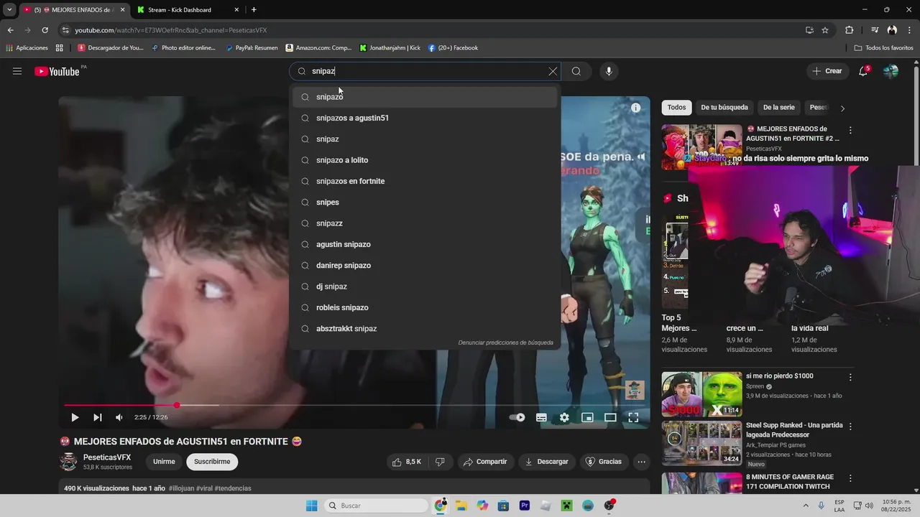Open Premiere Pro from the taskbar
Screen dimensions: 920x517
[525, 506]
